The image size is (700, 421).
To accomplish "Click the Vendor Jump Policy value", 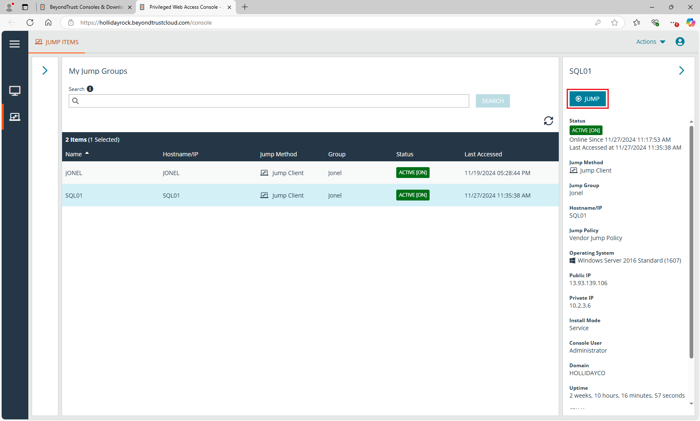I will (x=596, y=238).
